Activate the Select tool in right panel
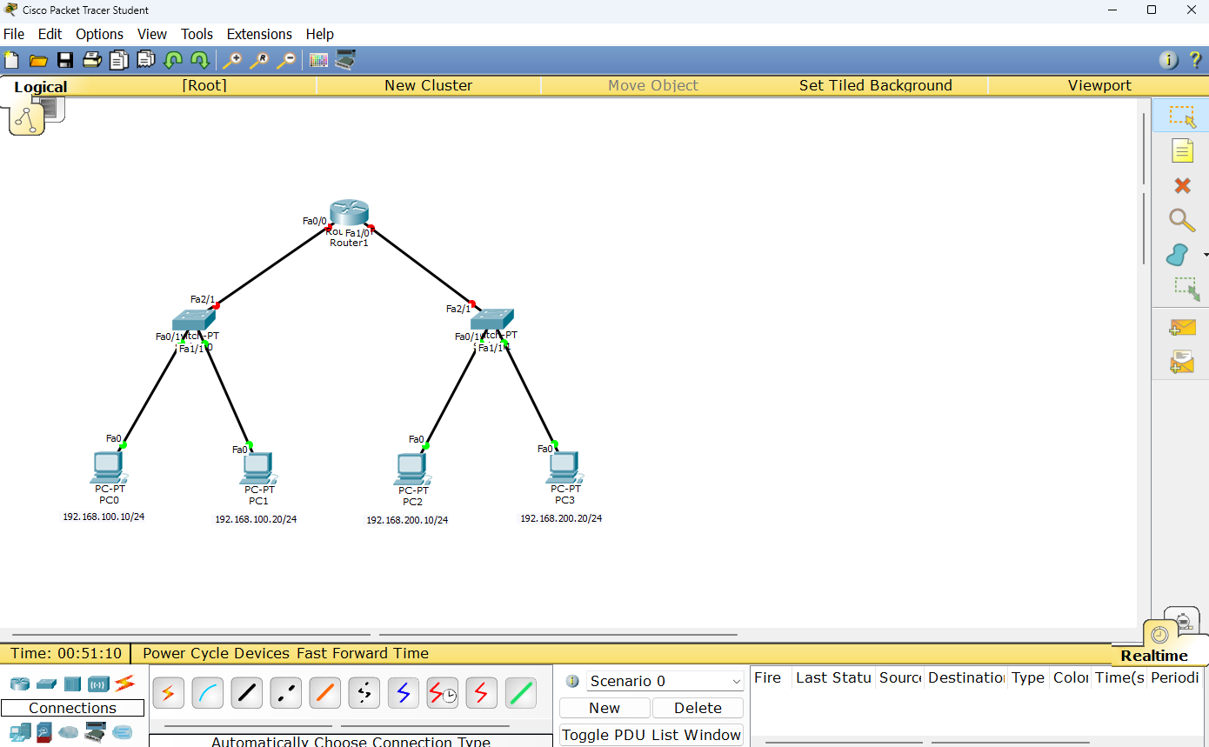 pyautogui.click(x=1182, y=117)
